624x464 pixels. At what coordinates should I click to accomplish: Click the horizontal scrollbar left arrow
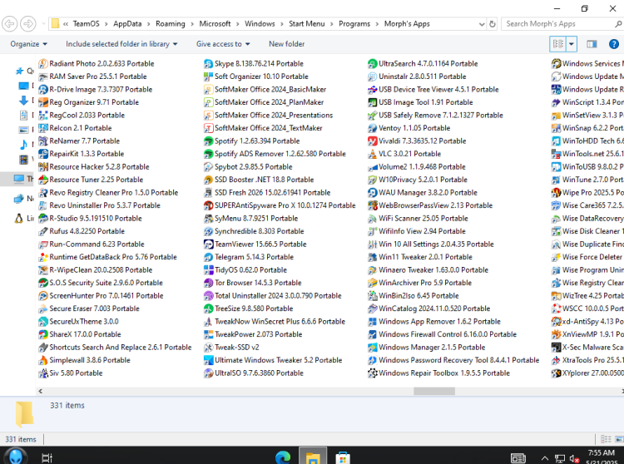40,391
